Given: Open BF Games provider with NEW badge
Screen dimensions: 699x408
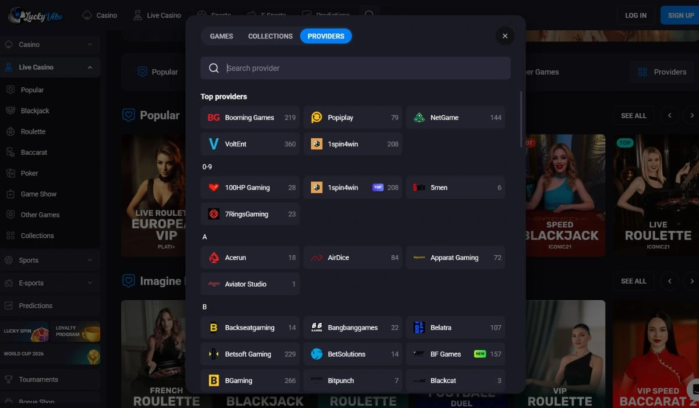Looking at the screenshot, I should pos(456,354).
